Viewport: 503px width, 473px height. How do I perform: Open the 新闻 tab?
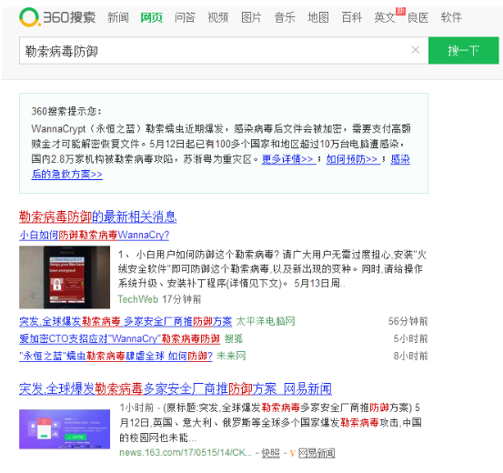point(118,17)
